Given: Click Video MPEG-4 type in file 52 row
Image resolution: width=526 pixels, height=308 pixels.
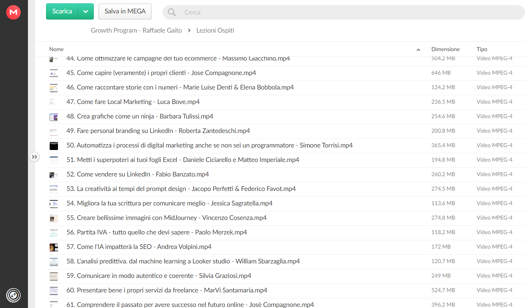Looking at the screenshot, I should click(494, 174).
